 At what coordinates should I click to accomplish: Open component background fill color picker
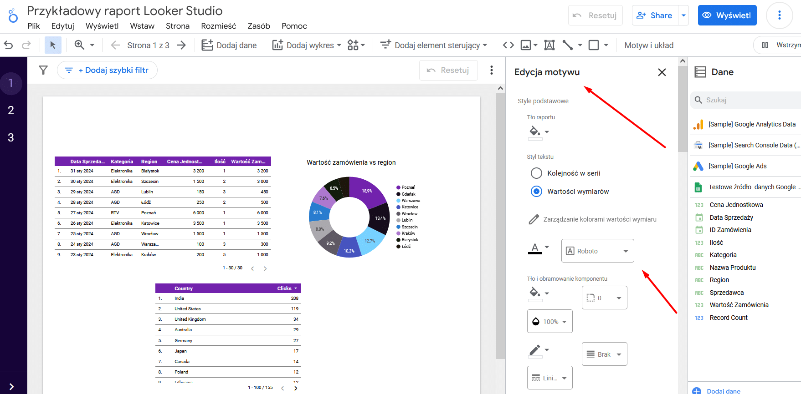tap(539, 293)
